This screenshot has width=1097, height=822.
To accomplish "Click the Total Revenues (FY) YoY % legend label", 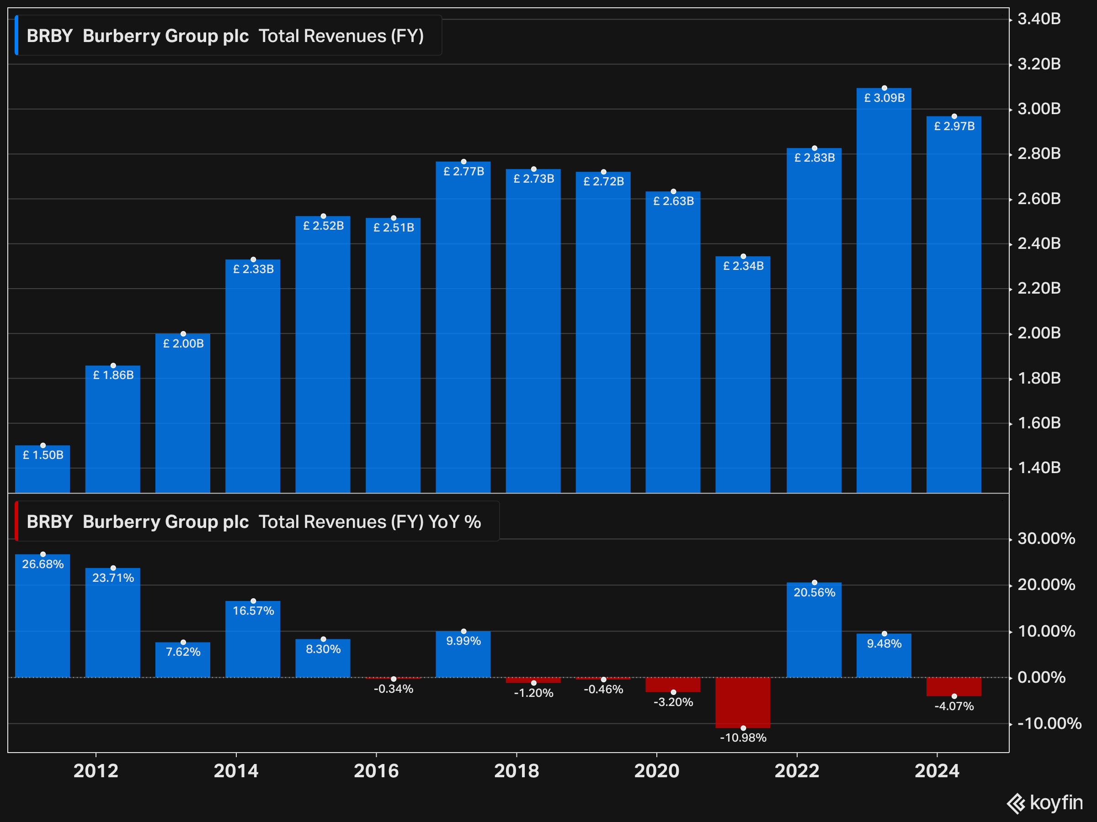I will (370, 522).
